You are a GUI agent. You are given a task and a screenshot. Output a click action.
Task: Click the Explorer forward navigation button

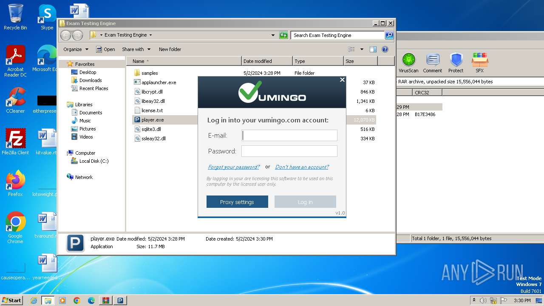pyautogui.click(x=77, y=35)
